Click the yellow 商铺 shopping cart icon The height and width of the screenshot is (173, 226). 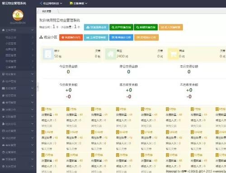coord(173,54)
